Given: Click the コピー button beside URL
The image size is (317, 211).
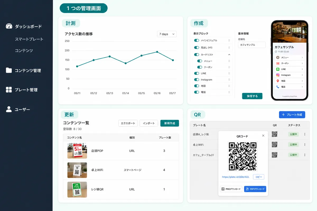Looking at the screenshot, I should (x=259, y=177).
